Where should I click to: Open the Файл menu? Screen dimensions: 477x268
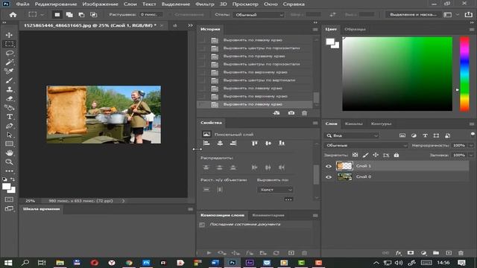click(x=22, y=4)
